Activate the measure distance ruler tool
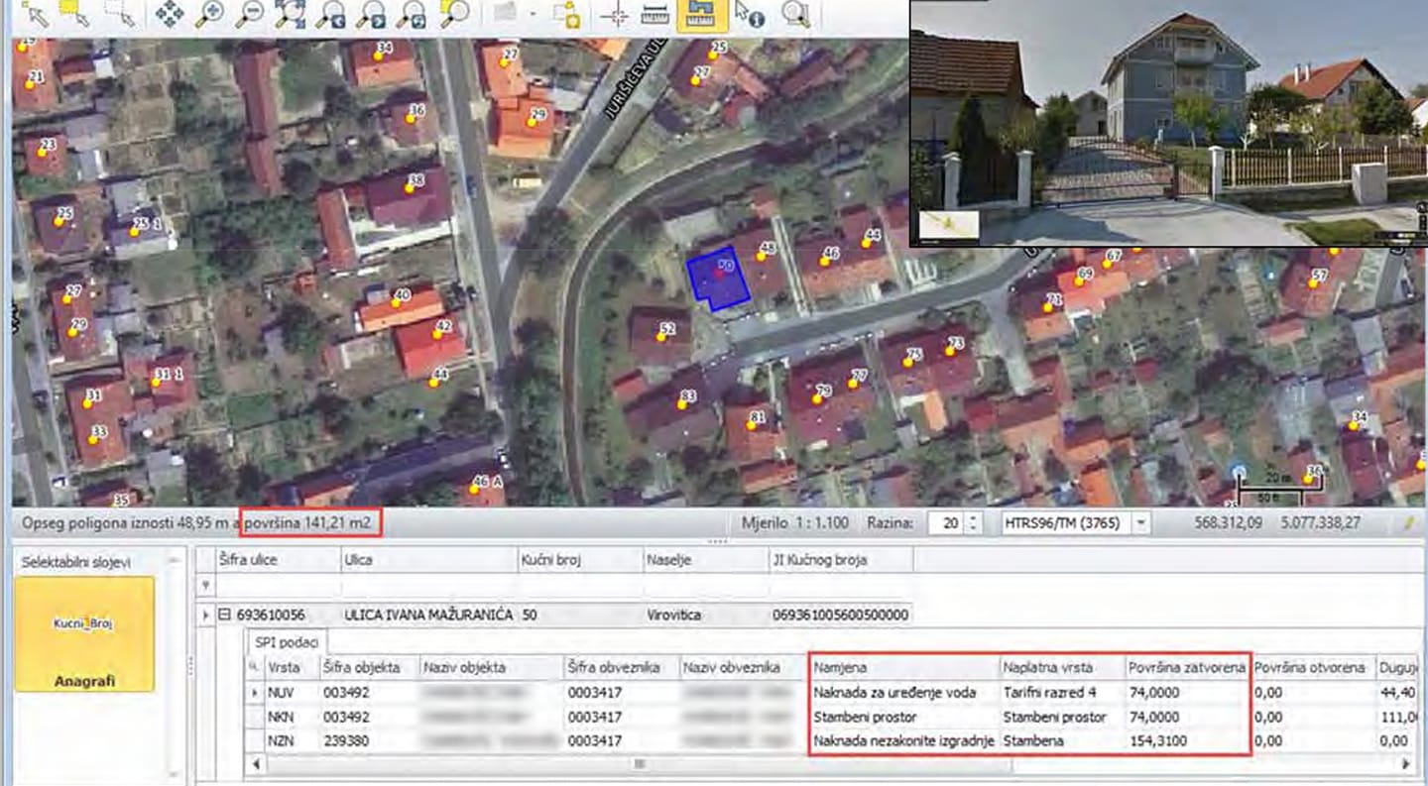This screenshot has width=1428, height=786. pyautogui.click(x=654, y=13)
